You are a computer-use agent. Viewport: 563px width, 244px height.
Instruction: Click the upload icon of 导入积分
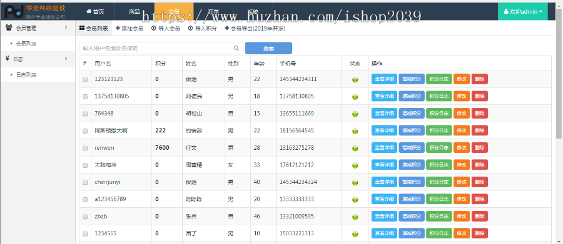pos(190,28)
